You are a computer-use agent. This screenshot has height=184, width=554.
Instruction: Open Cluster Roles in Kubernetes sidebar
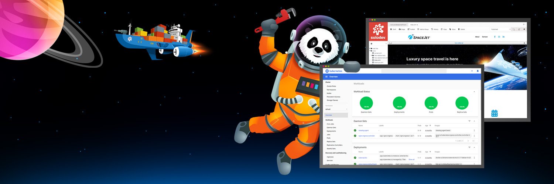[x=331, y=86]
